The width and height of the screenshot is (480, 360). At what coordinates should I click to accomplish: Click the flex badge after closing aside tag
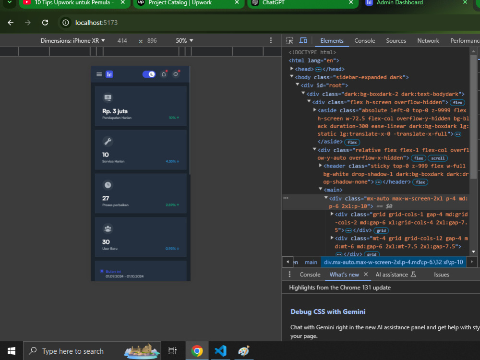[352, 143]
